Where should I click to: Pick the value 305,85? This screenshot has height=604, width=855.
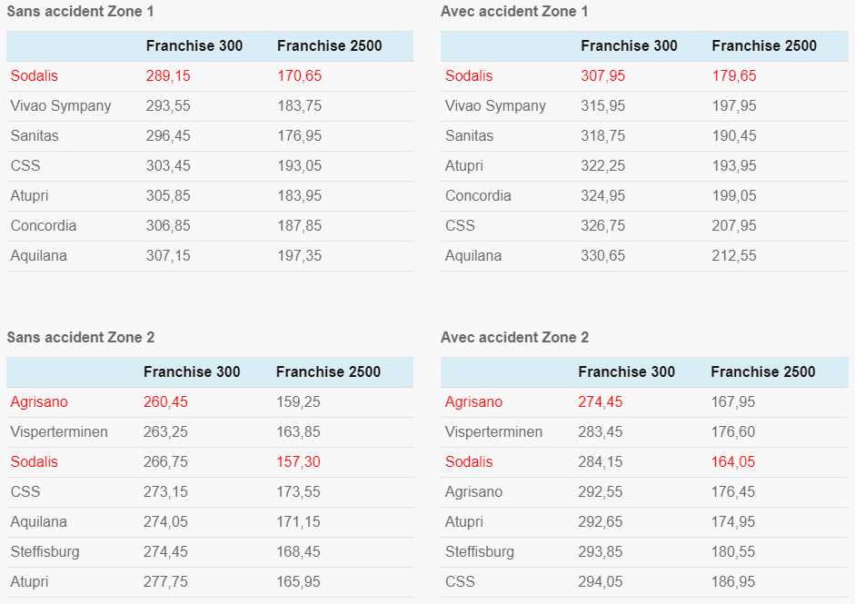tap(168, 195)
